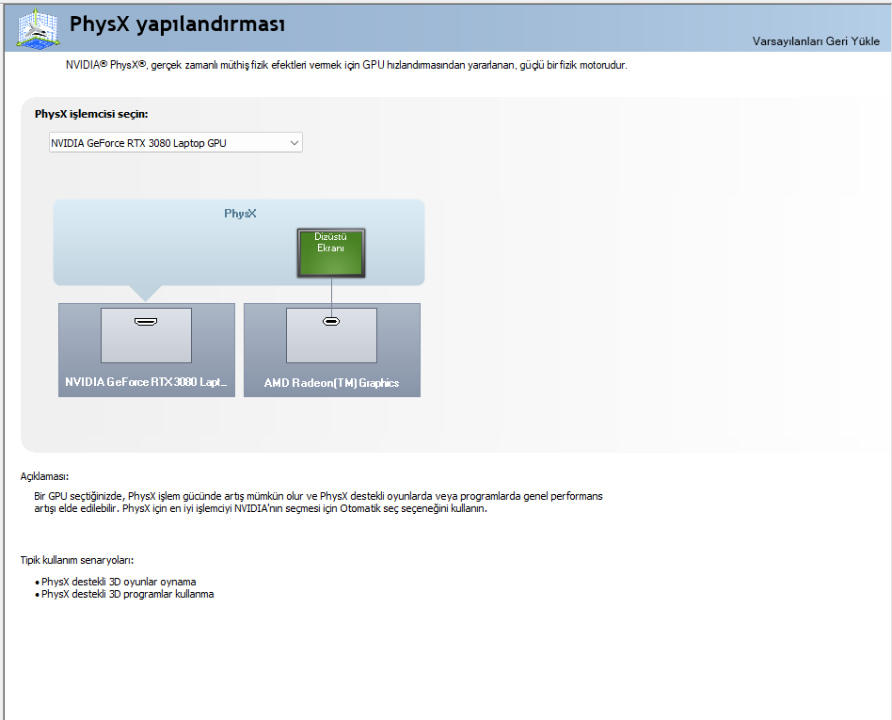Click the description paragraph starting 'Bir GPU seçtiğinizde'

318,502
